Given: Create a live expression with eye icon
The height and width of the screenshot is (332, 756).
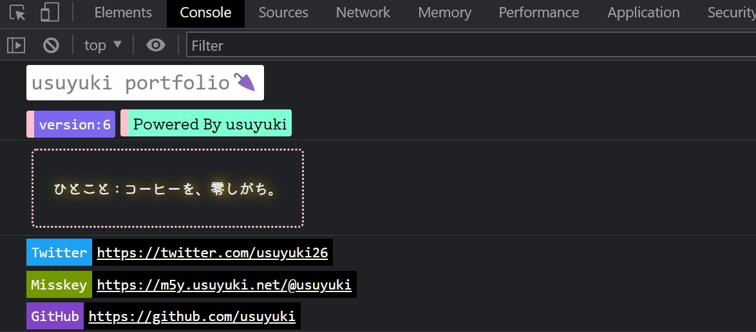Looking at the screenshot, I should (155, 45).
